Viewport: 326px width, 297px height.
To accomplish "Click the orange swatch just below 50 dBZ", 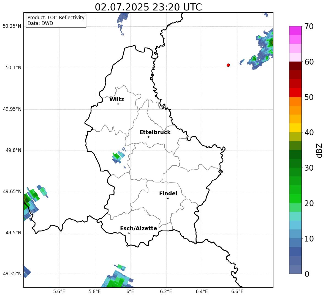I will click(x=295, y=101).
